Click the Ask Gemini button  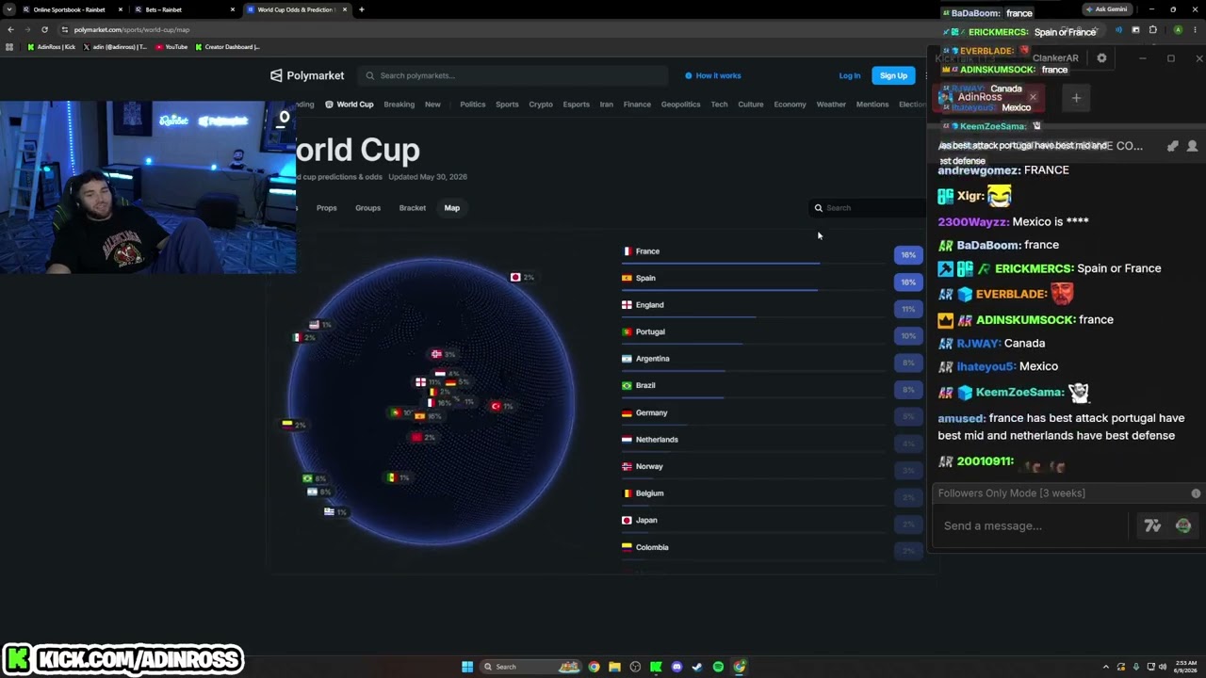pos(1106,9)
